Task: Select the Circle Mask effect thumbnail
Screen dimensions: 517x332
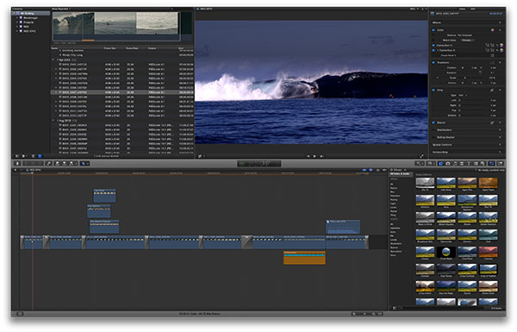Action: coord(445,253)
